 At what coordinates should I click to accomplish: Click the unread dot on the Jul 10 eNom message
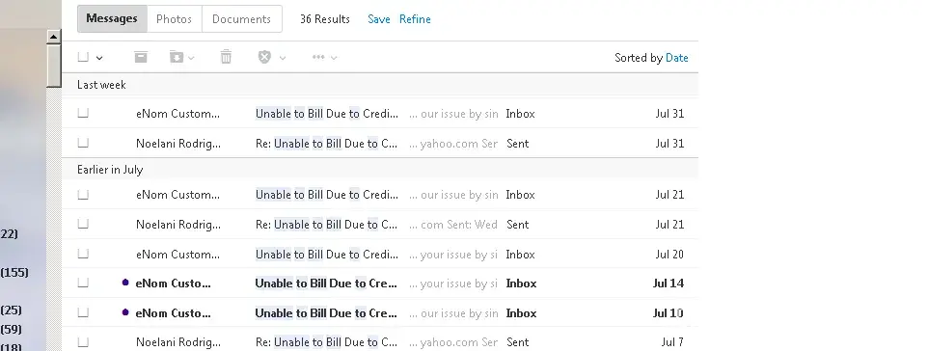pos(125,311)
